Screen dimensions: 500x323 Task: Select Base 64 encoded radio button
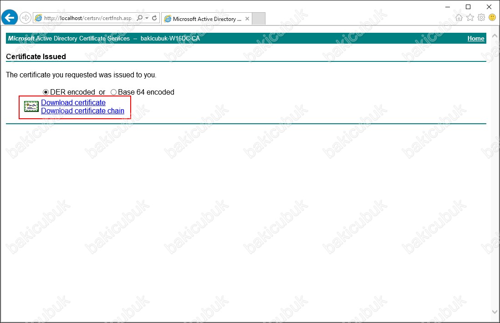(x=113, y=92)
